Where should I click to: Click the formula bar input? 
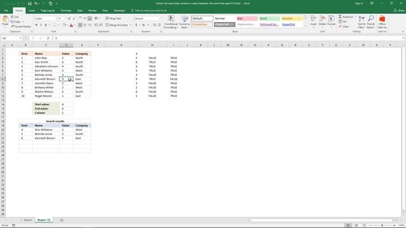228,38
